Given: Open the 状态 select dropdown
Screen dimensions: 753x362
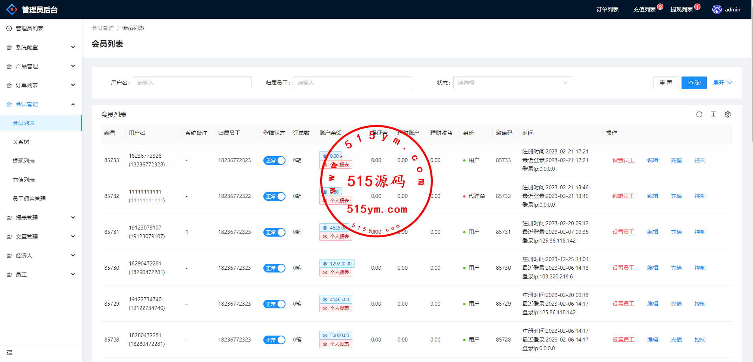Looking at the screenshot, I should click(512, 83).
